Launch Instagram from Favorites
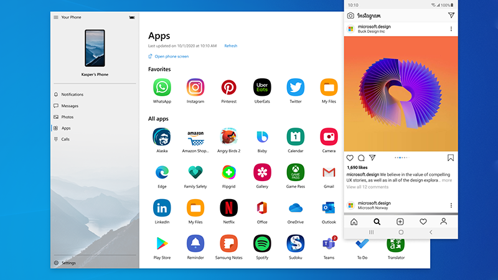The height and width of the screenshot is (280, 498). tap(195, 87)
